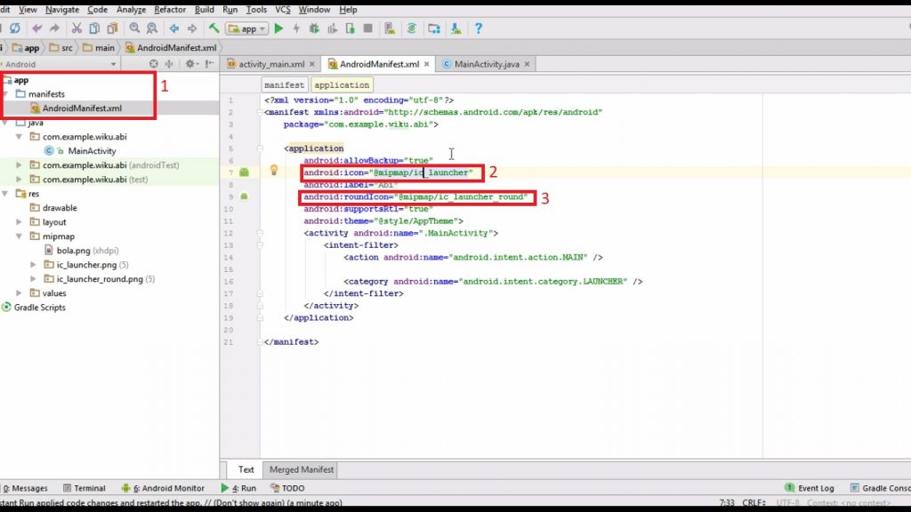Click the Sync project icon in toolbar
Viewport: 911px width, 512px height.
(x=412, y=28)
